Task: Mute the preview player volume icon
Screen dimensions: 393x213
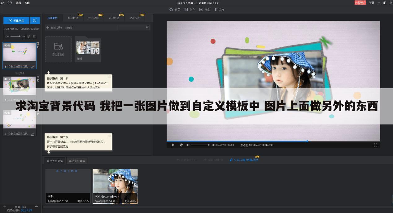Action: tap(188, 145)
